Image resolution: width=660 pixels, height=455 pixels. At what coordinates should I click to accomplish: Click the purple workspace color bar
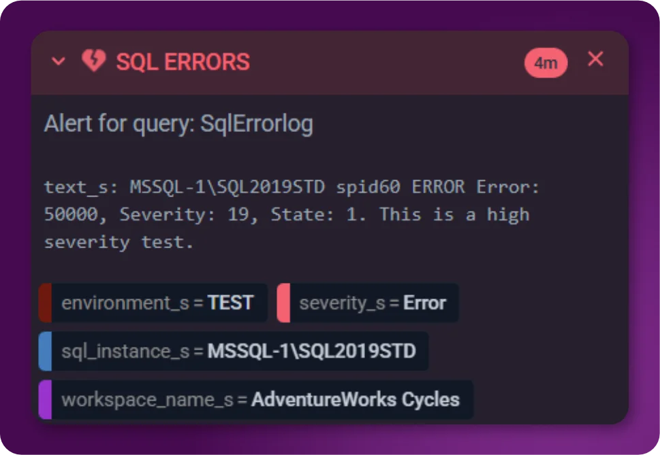click(x=45, y=399)
